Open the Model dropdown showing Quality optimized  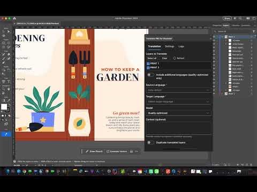click(178, 113)
